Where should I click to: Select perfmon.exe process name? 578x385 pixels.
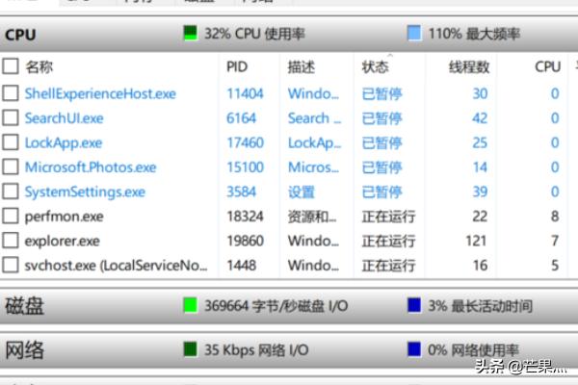pyautogui.click(x=65, y=217)
